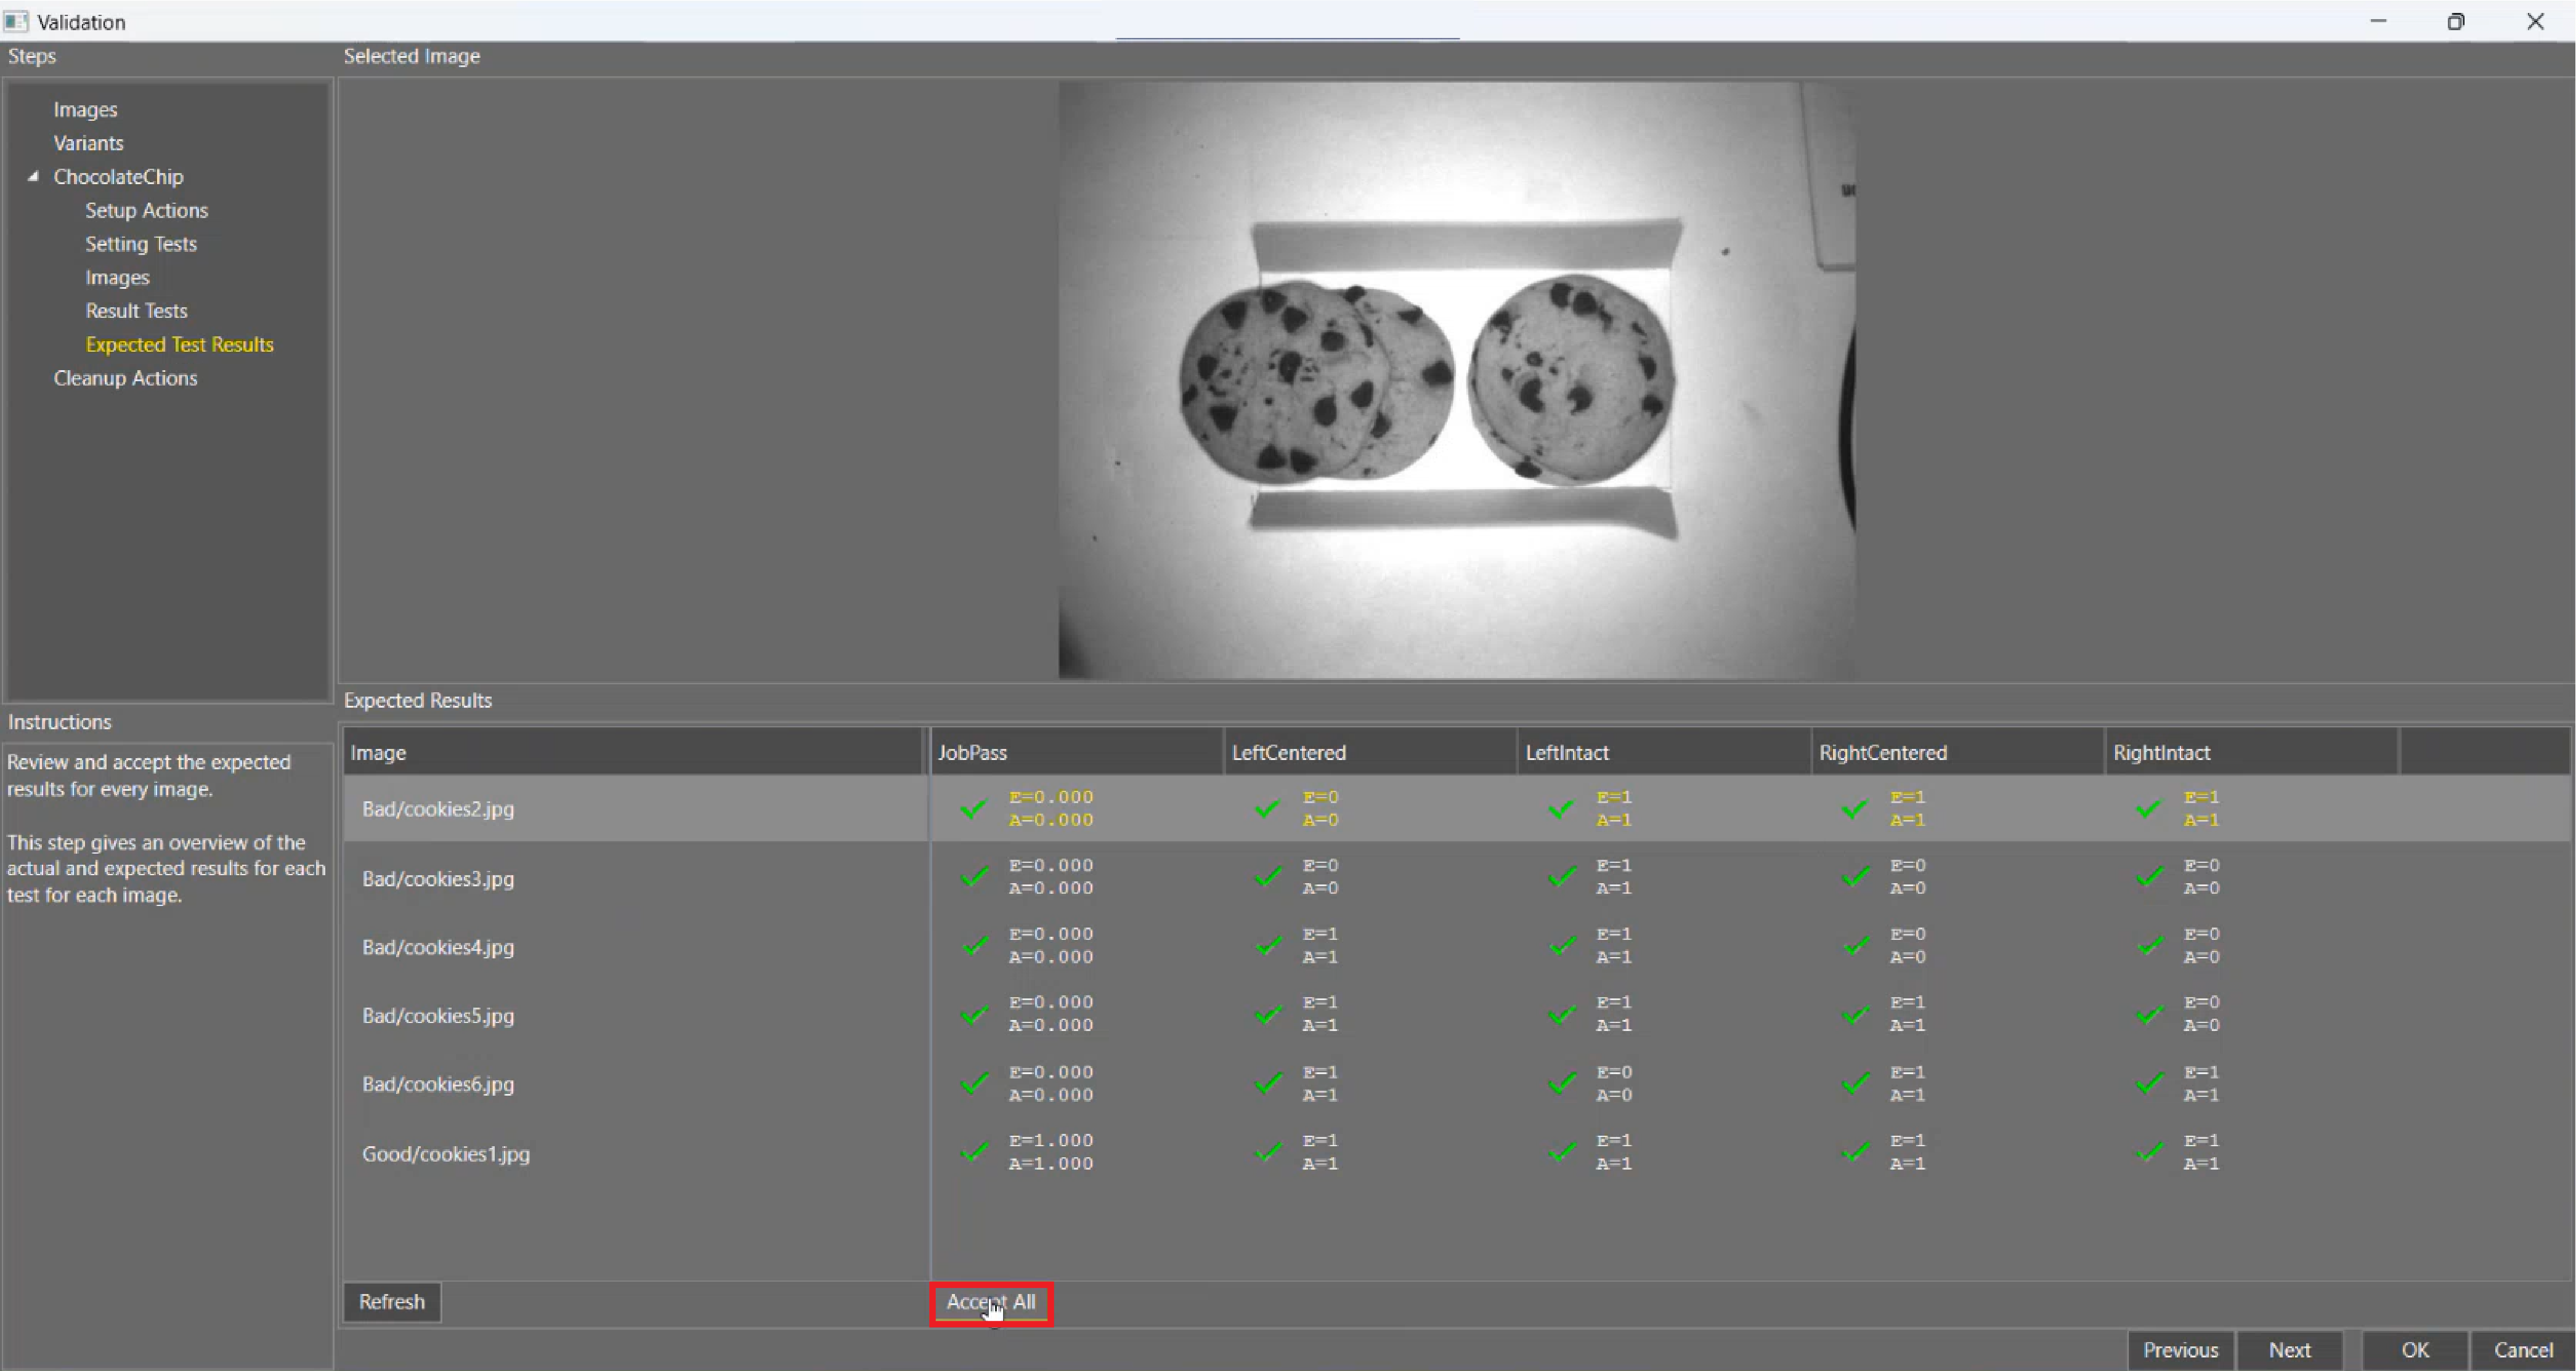
Task: Select the Cleanup Actions step
Action: (x=125, y=378)
